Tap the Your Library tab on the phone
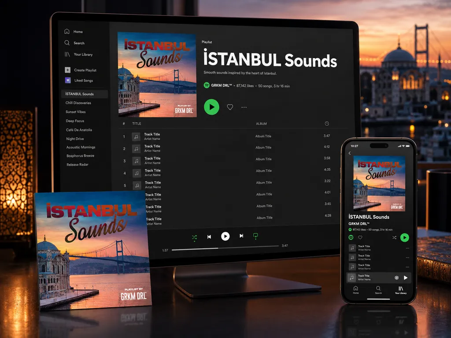451x338 pixels. coord(401,290)
